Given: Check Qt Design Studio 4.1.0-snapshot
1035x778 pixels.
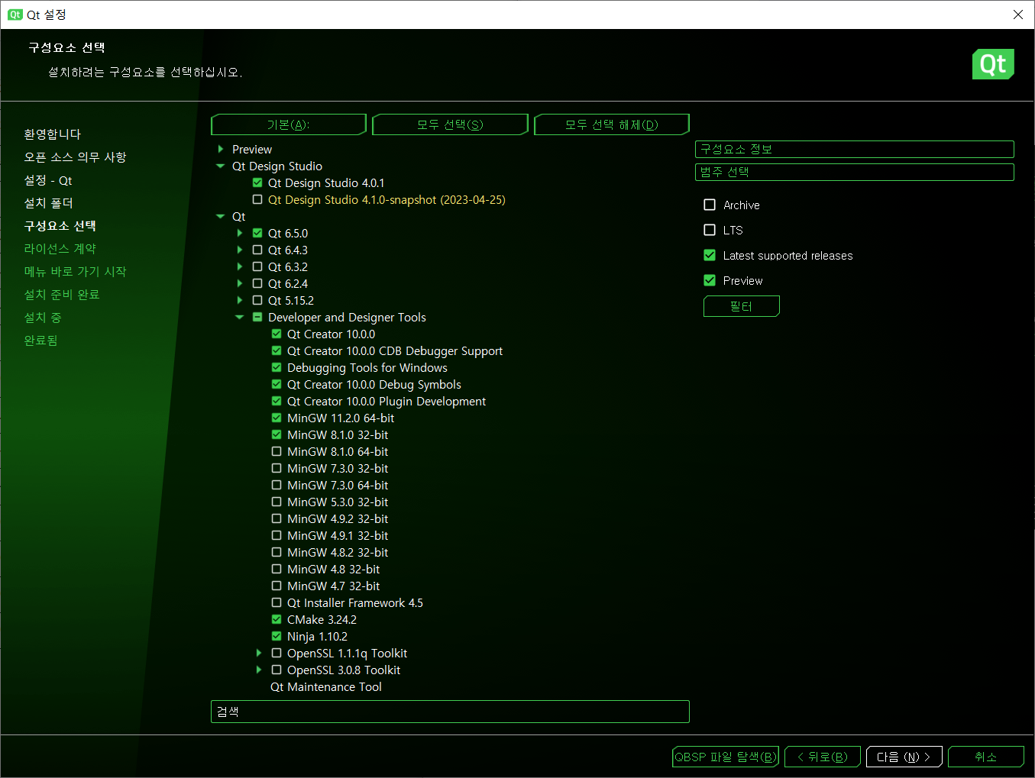Looking at the screenshot, I should [x=257, y=200].
